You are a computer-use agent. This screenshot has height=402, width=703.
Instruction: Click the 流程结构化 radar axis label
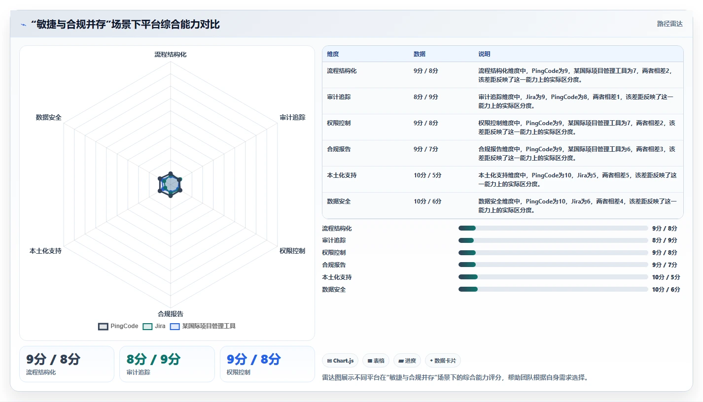point(171,55)
